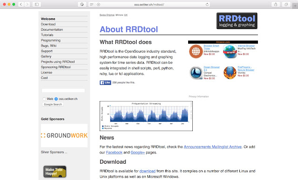
Task: Open the Ocean Browser 2.0 ad link
Action: pos(211,69)
